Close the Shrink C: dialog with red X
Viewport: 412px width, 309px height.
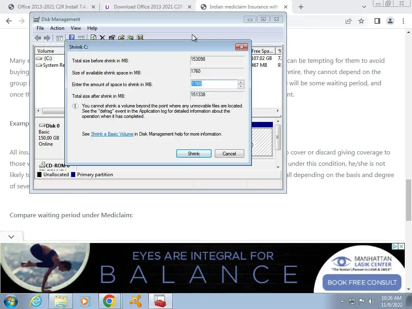click(241, 47)
